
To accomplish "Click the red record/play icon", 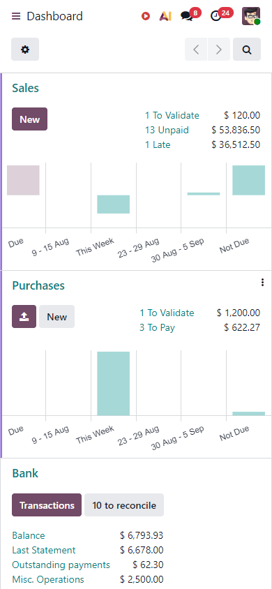I will tap(146, 16).
